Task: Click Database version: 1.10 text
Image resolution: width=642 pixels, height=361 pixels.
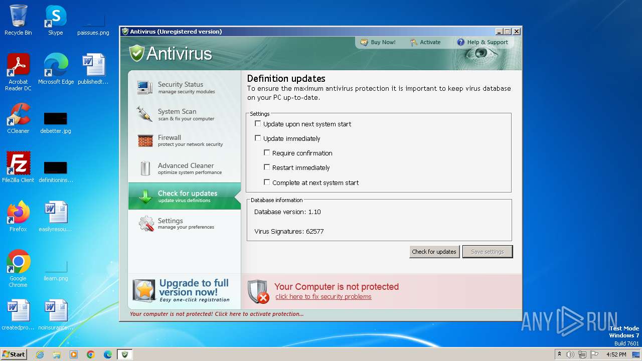Action: [287, 212]
